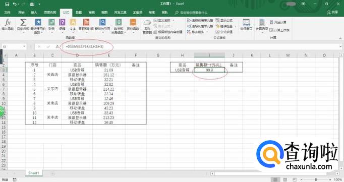
Task: Click Trace Precedents in Formula Auditing
Action: click(200, 20)
